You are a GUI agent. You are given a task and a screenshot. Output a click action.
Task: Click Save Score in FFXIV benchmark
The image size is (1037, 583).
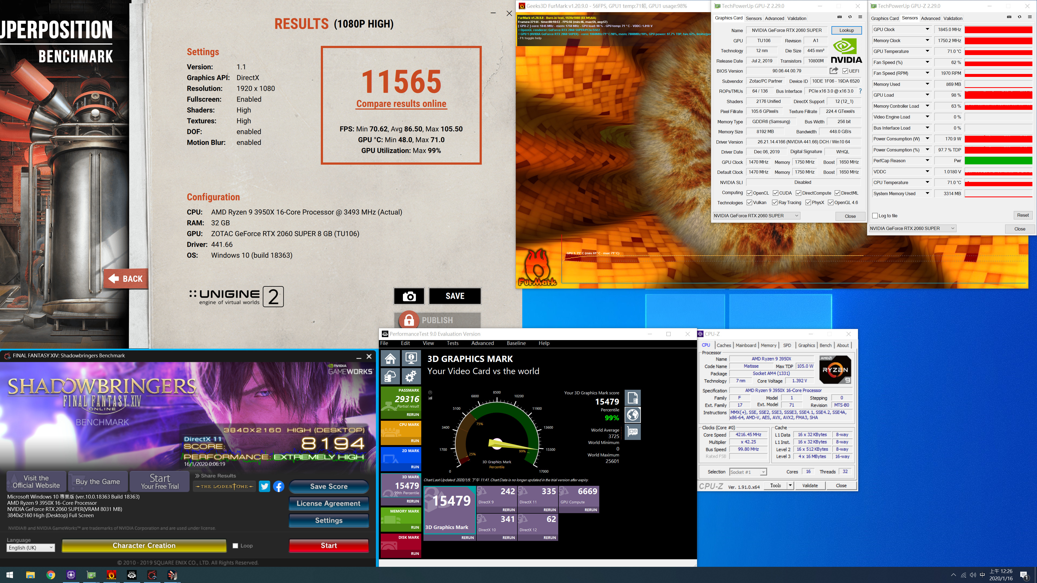click(328, 486)
